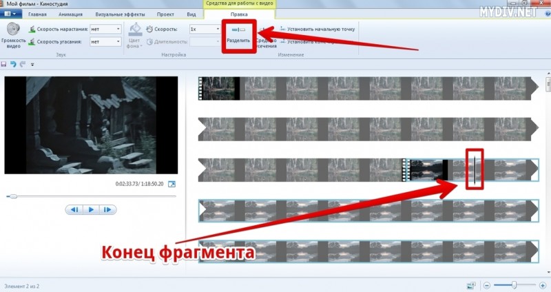Step to the previous frame
Screen dimensions: 551x292
coord(74,210)
